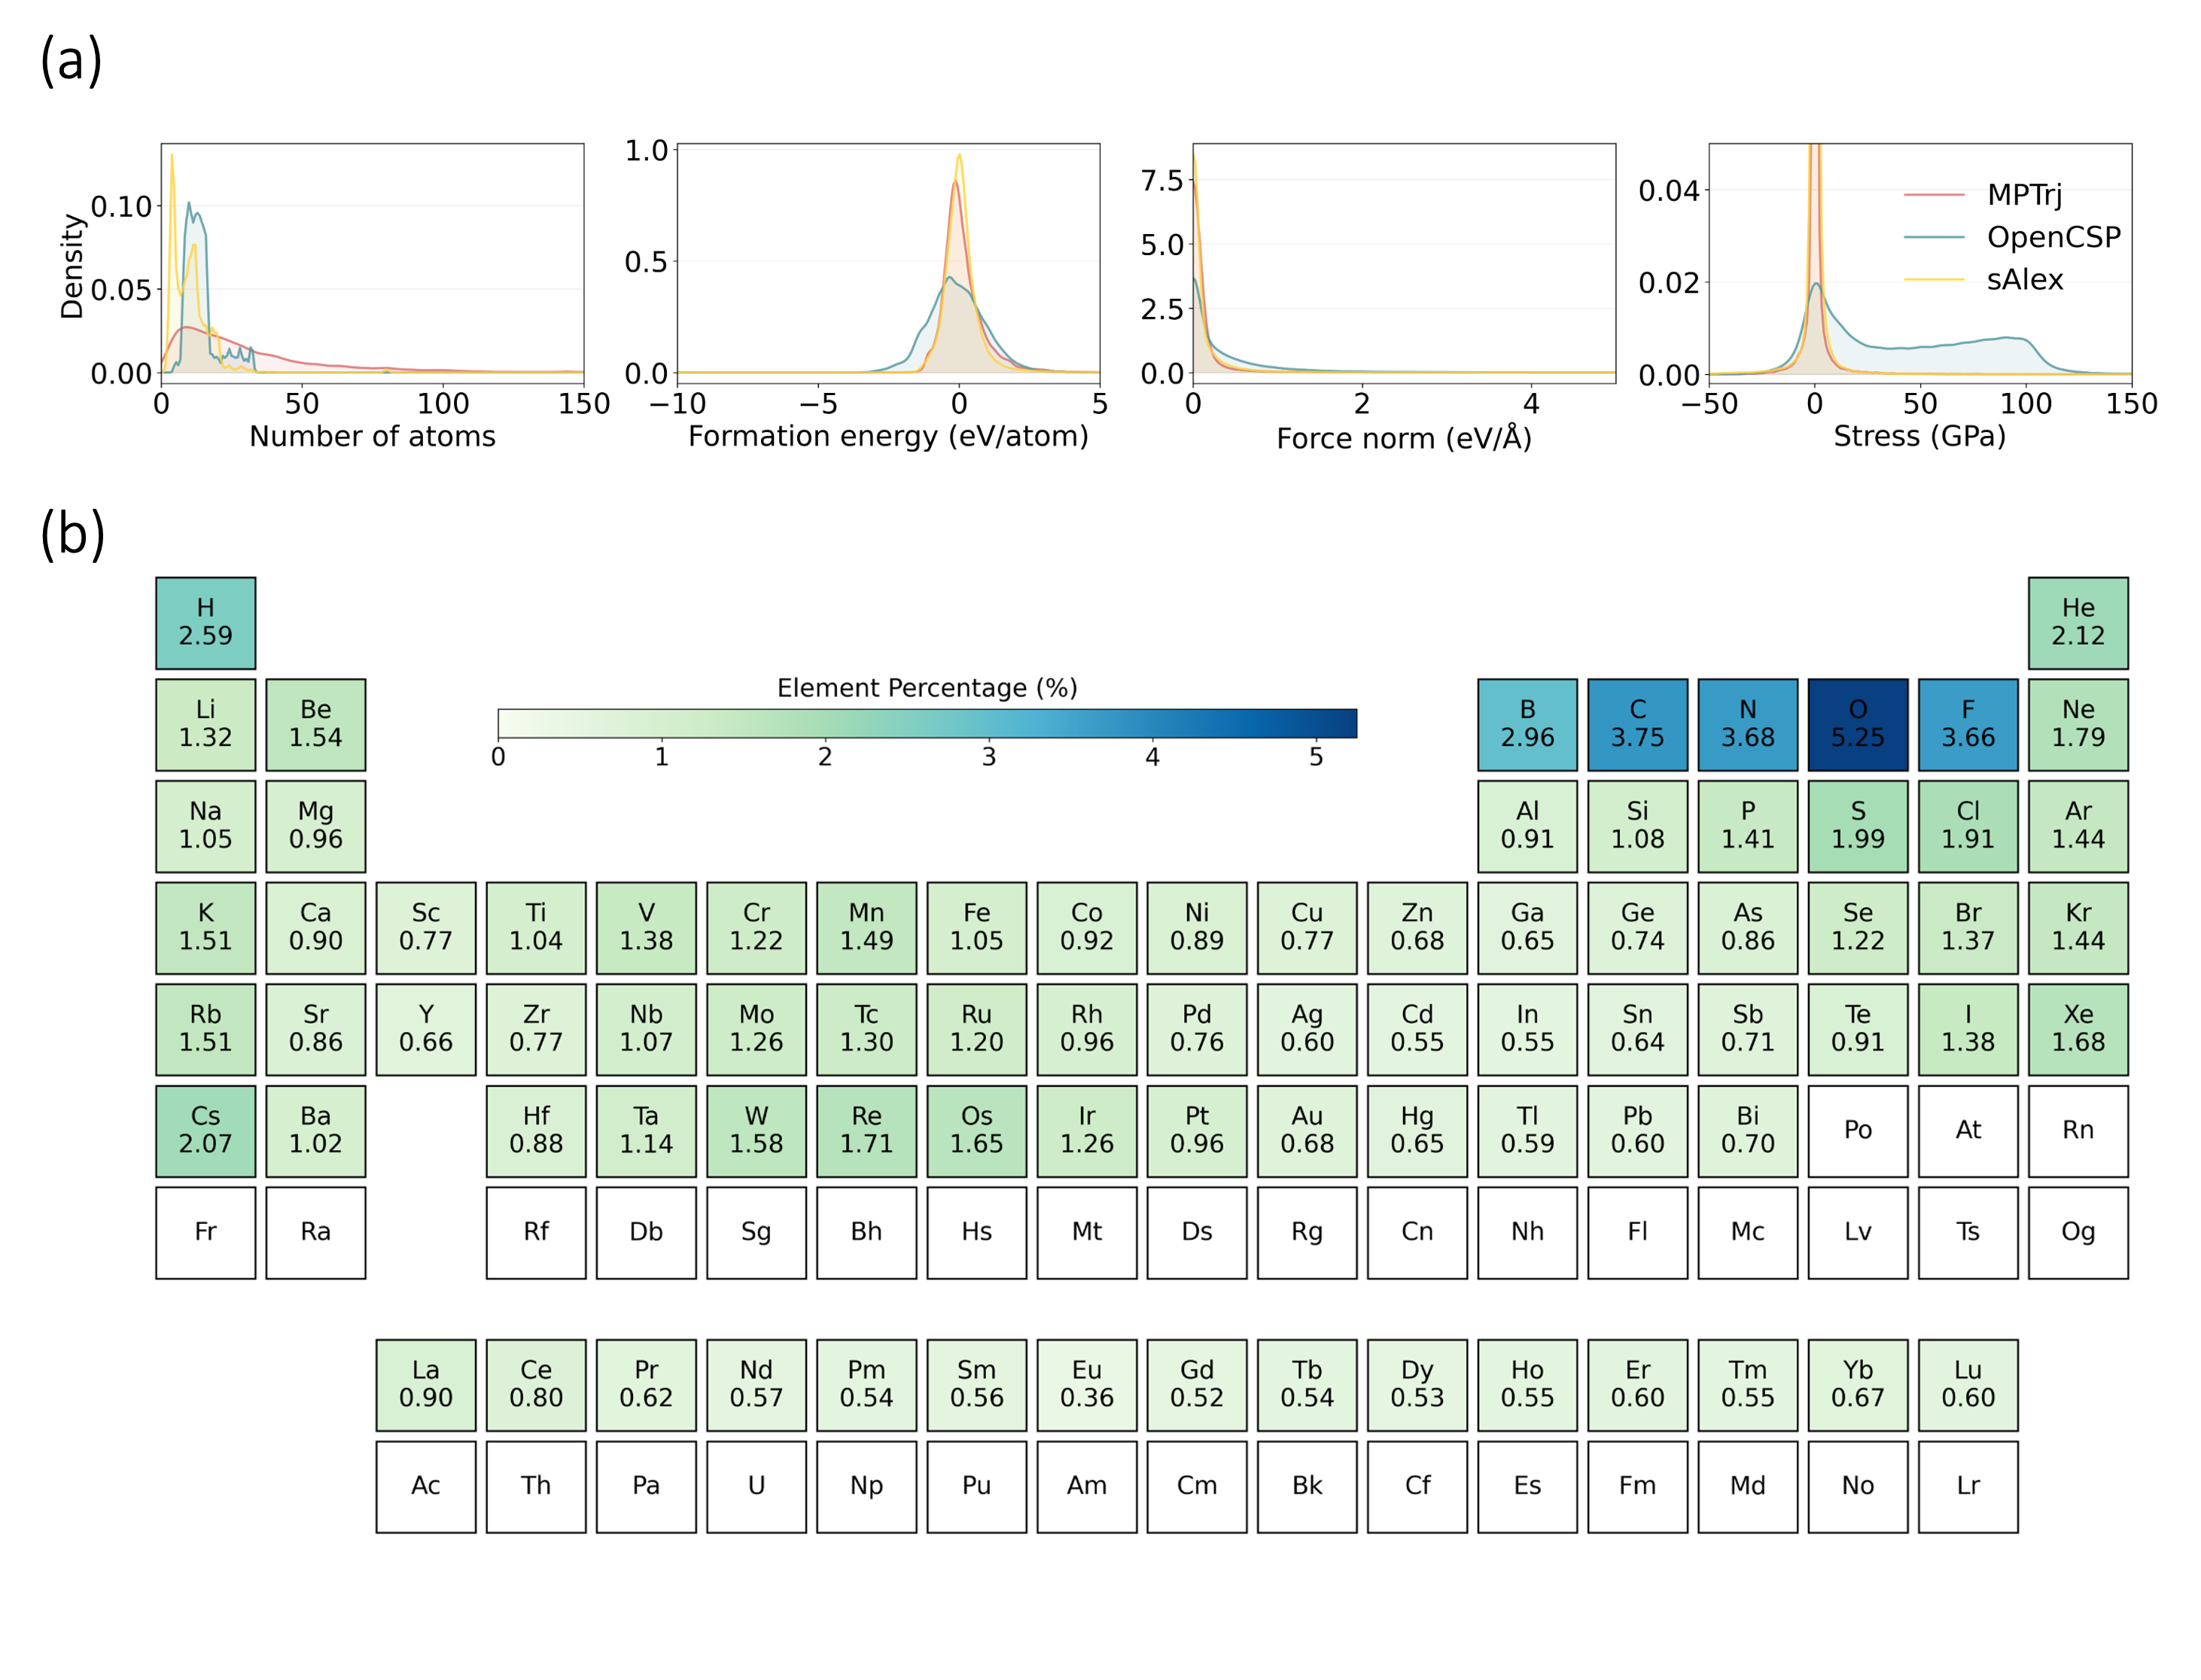The width and height of the screenshot is (2201, 1680).
Task: Select the Fluorine tile showing 3.66
Action: click(x=1967, y=724)
